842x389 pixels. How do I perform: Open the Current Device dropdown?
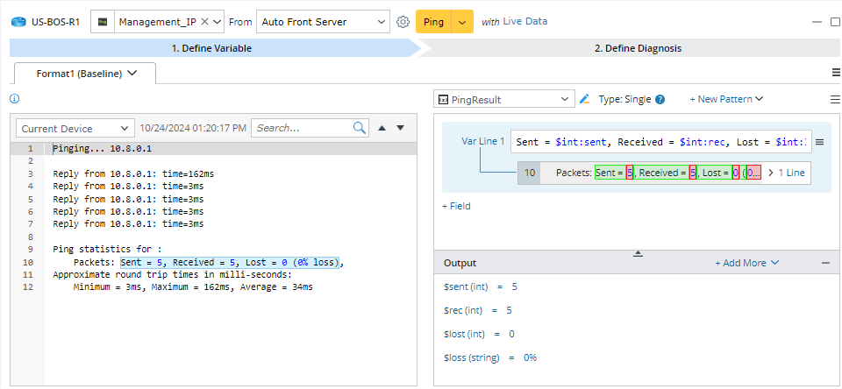coord(75,128)
